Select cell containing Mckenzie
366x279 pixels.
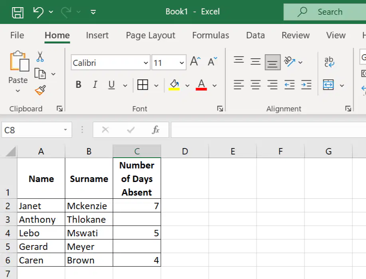pos(89,206)
